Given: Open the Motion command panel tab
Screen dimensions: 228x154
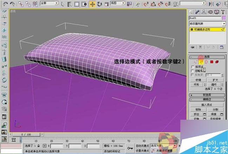Looking at the screenshot, I should [210, 12].
